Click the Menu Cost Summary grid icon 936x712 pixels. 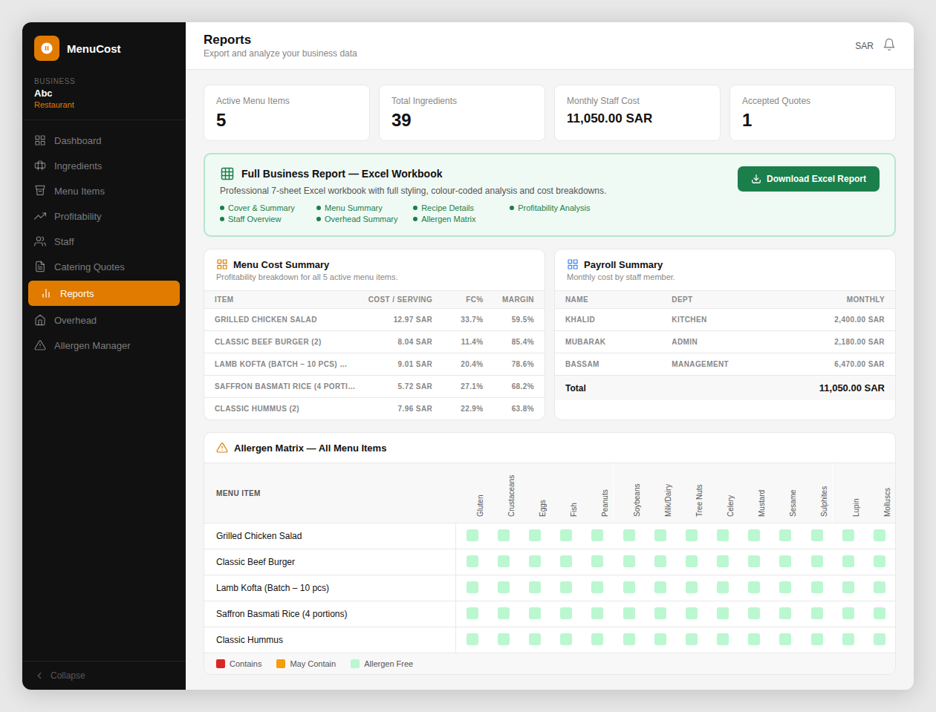(x=222, y=264)
